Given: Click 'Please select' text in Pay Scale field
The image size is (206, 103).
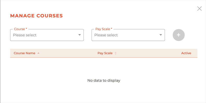Looking at the screenshot, I should [106, 35].
